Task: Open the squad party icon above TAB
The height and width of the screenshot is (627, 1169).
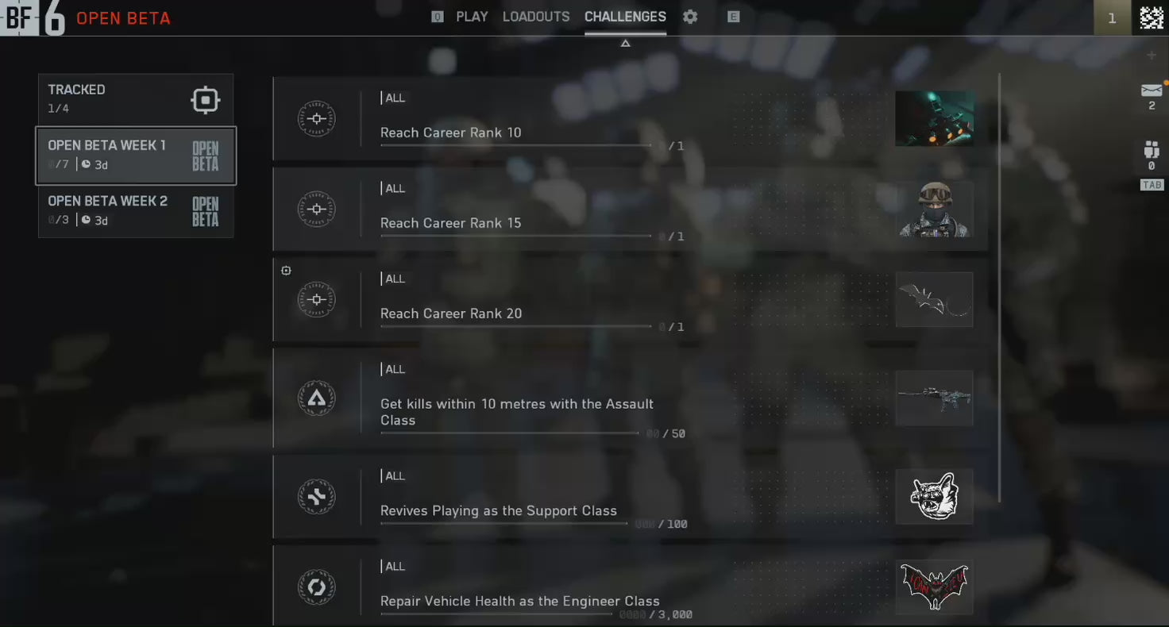Action: pyautogui.click(x=1152, y=151)
